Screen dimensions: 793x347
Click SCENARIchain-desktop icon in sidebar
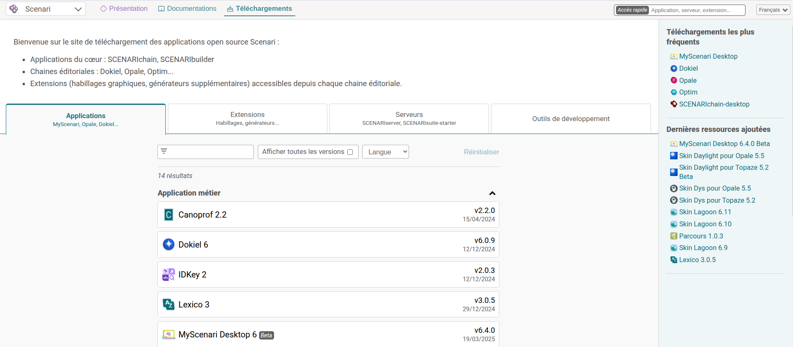674,104
